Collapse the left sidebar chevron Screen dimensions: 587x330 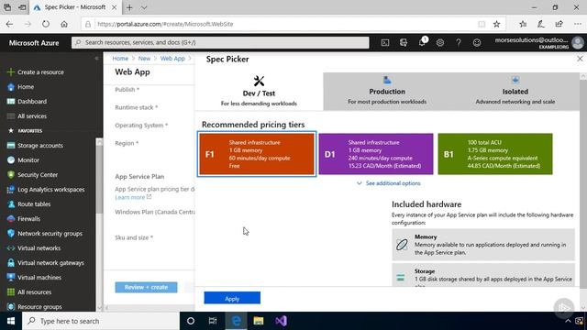coord(96,59)
